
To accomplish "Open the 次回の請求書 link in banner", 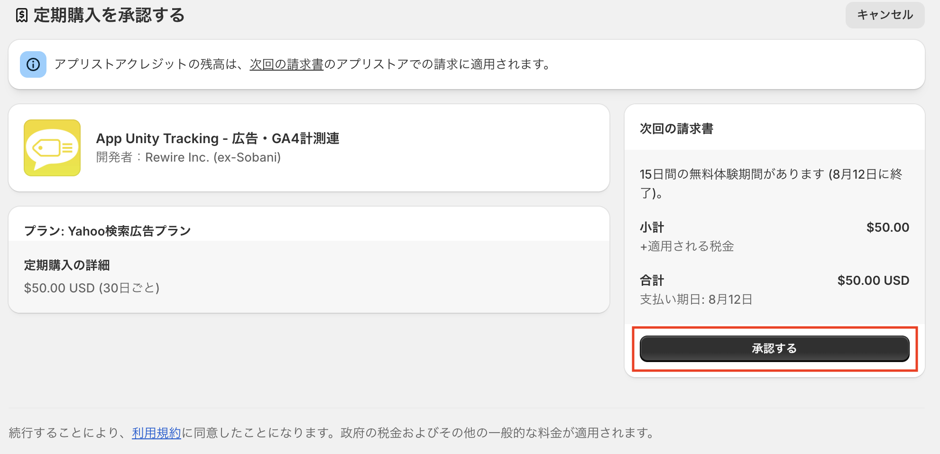I will pyautogui.click(x=286, y=64).
